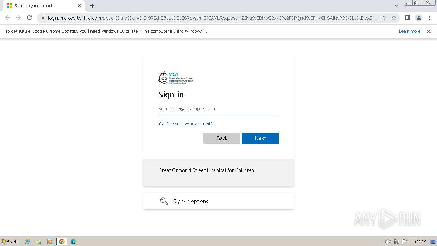Open the Chrome side panel icon
Viewport: 437px width, 246px height.
[407, 18]
